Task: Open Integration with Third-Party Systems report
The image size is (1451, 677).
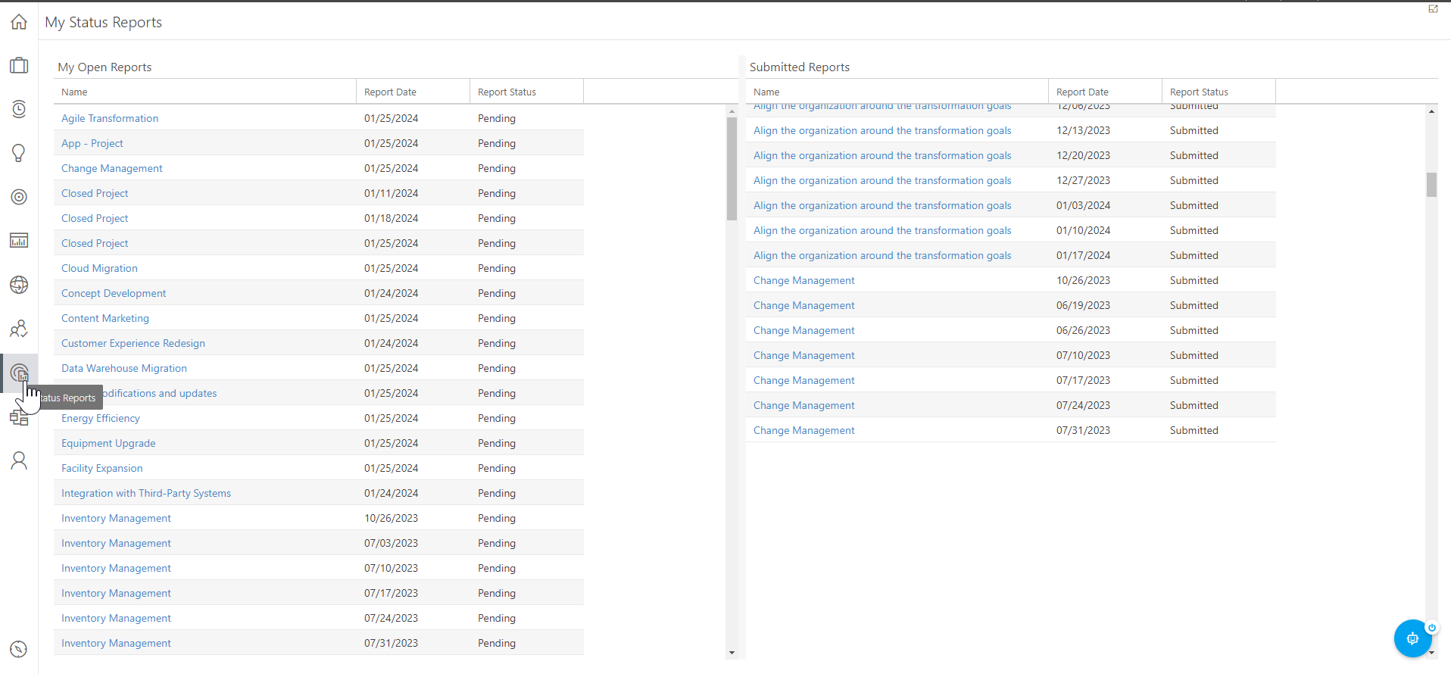Action: point(146,493)
